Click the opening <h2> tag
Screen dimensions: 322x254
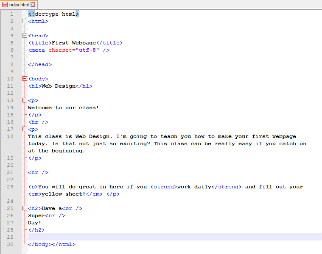(35, 208)
